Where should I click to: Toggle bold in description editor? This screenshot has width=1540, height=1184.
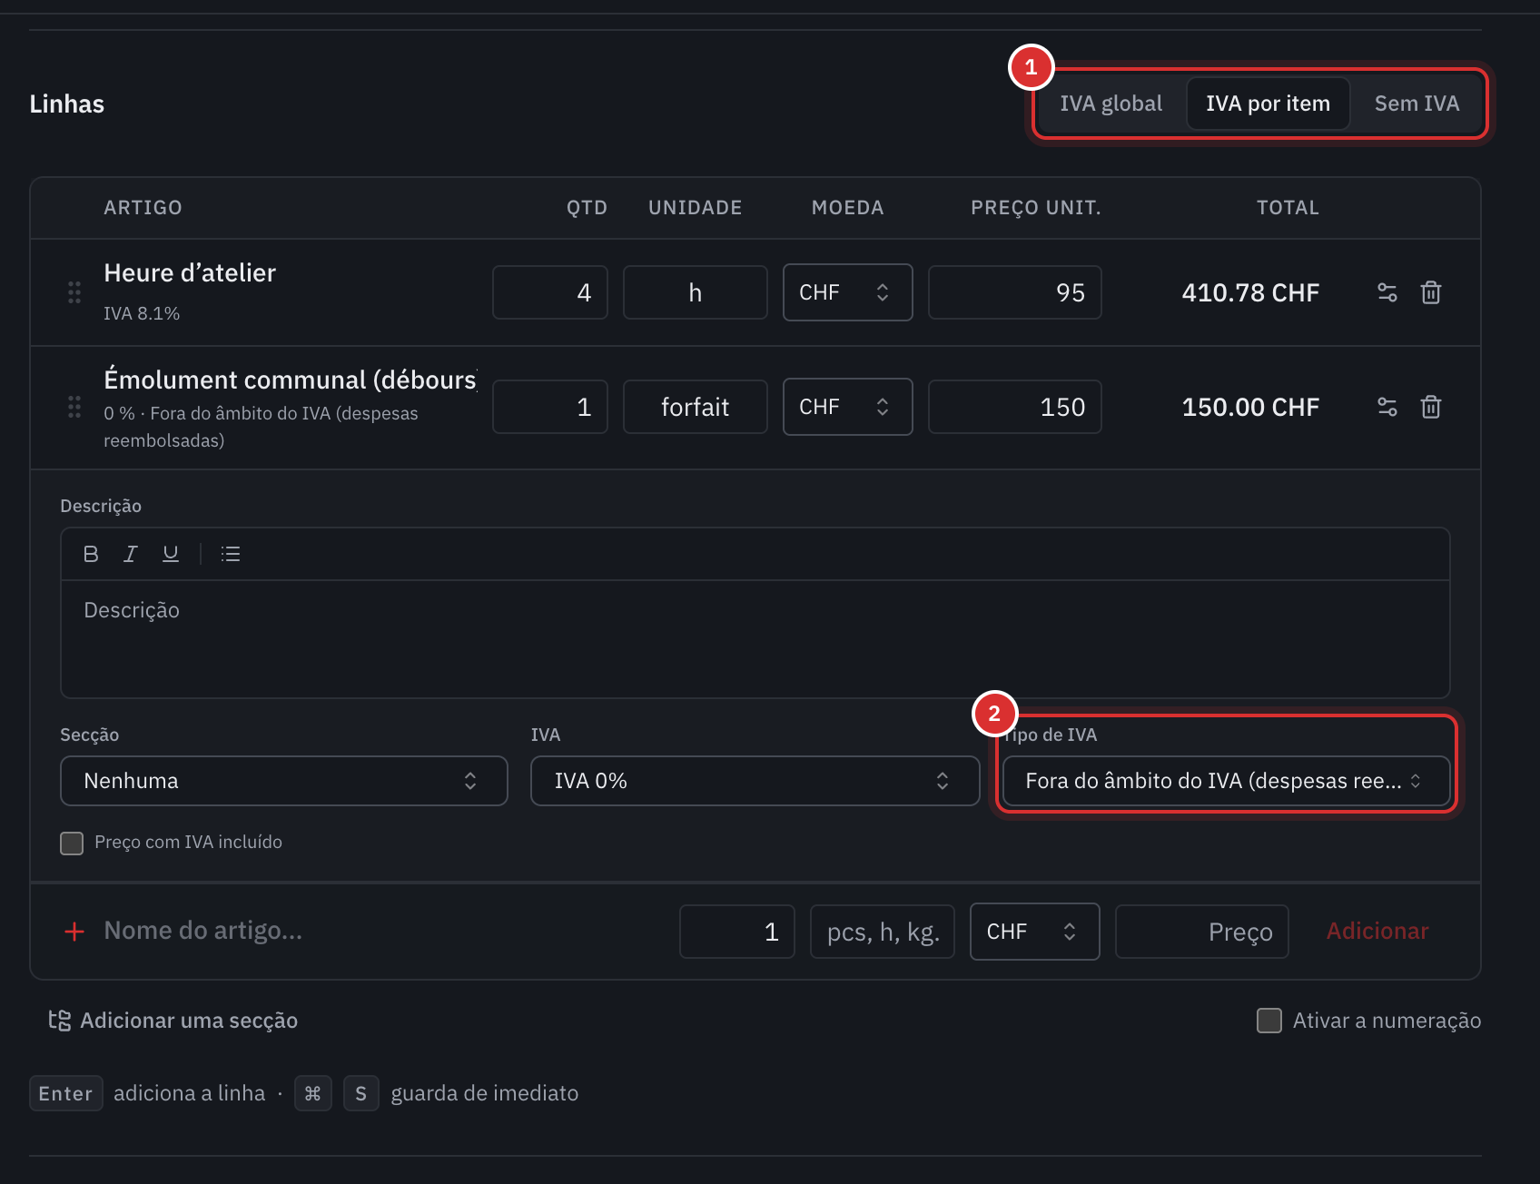(91, 554)
